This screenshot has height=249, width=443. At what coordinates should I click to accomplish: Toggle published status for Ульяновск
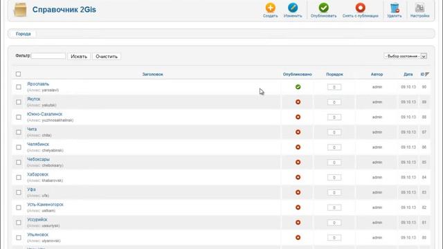coord(298,237)
